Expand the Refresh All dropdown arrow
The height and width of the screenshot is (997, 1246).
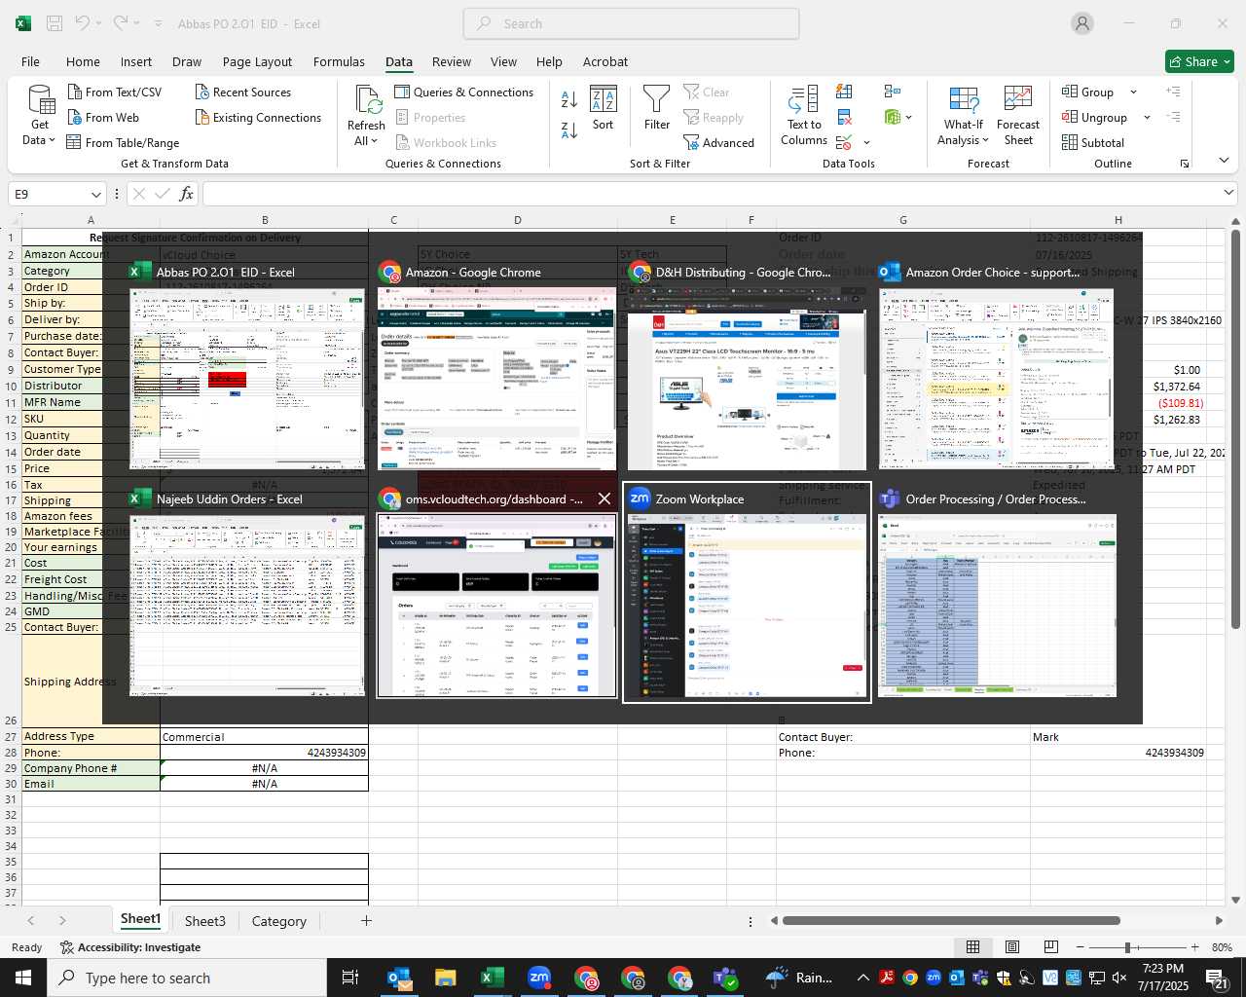tap(374, 140)
